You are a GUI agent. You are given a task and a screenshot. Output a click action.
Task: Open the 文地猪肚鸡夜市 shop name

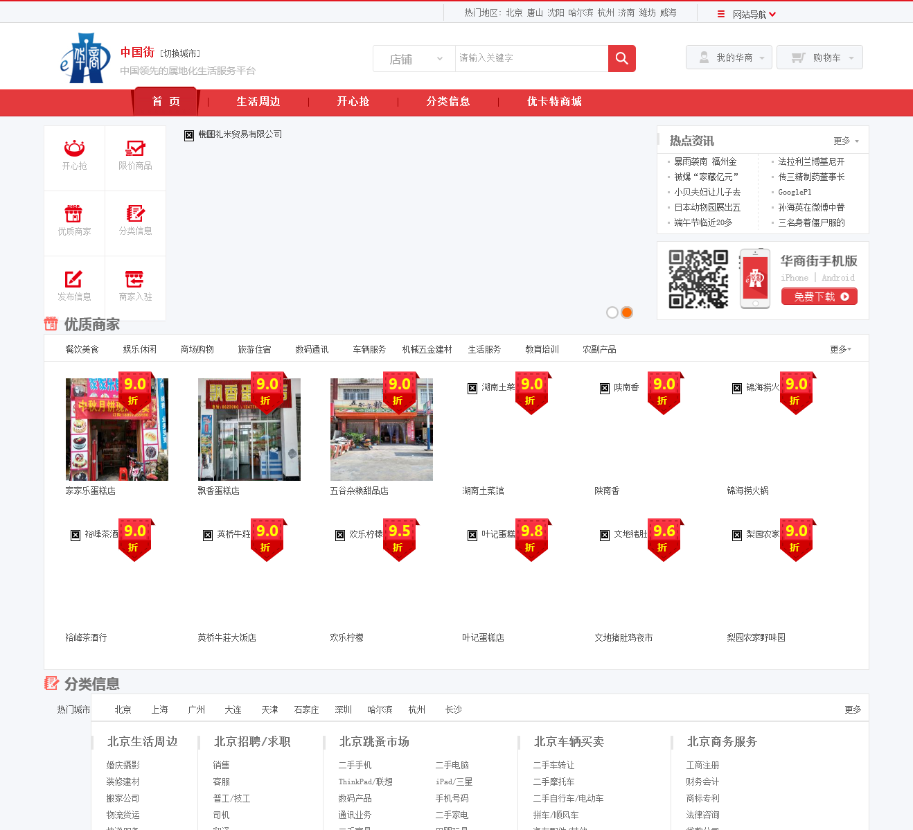tap(623, 637)
